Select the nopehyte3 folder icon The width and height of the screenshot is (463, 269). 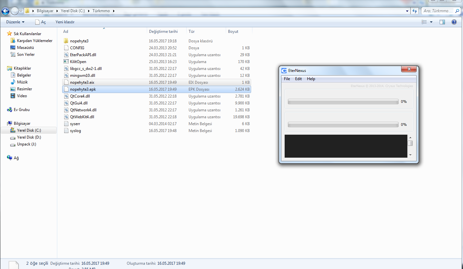(x=66, y=41)
